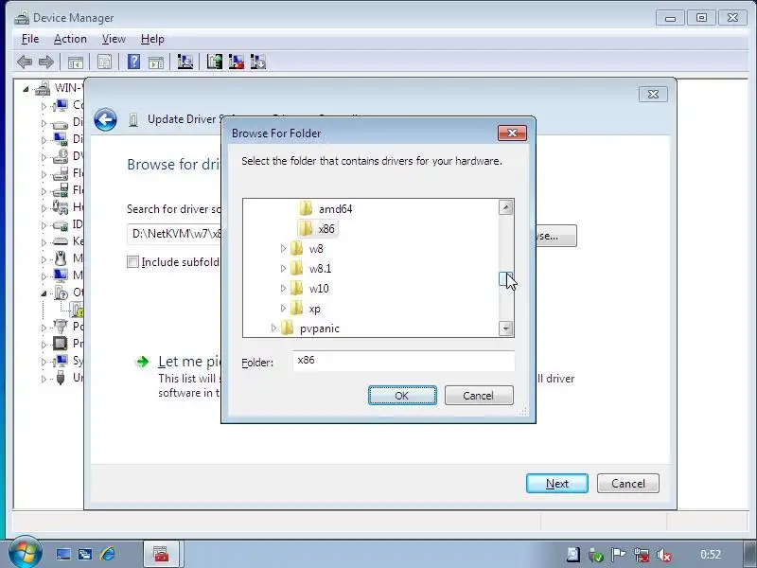The width and height of the screenshot is (757, 568).
Task: Select the Disk drives category icon
Action: pos(61,123)
